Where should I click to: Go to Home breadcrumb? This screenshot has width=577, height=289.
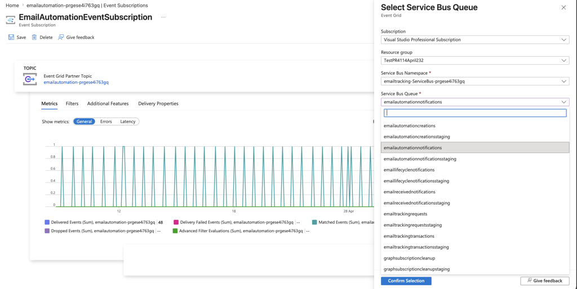pyautogui.click(x=12, y=6)
